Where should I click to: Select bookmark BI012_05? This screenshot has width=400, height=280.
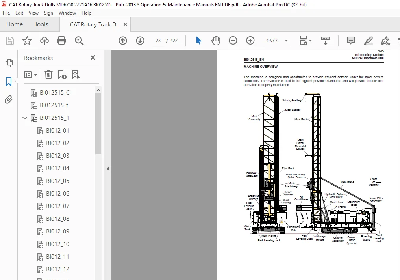click(57, 181)
